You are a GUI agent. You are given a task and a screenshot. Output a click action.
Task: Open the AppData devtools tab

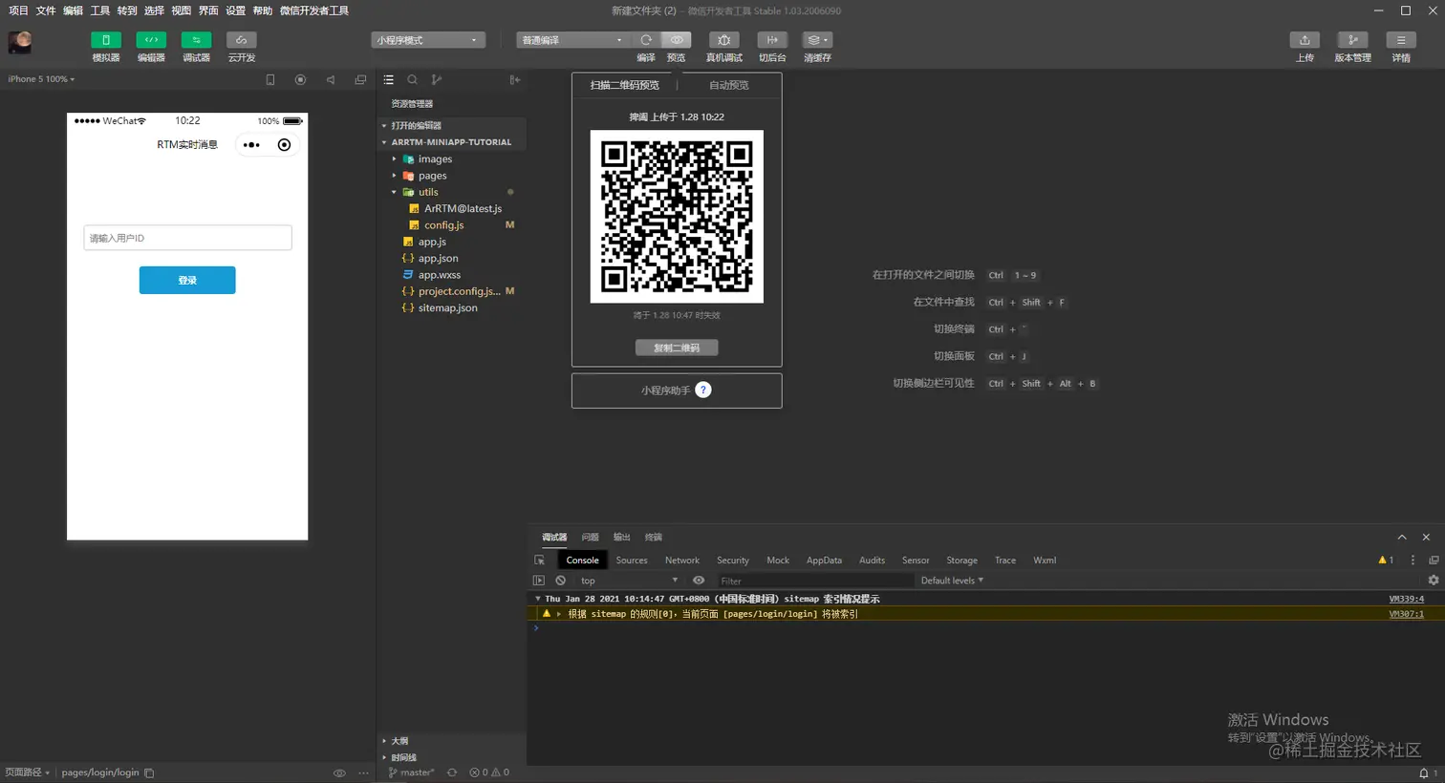tap(824, 561)
